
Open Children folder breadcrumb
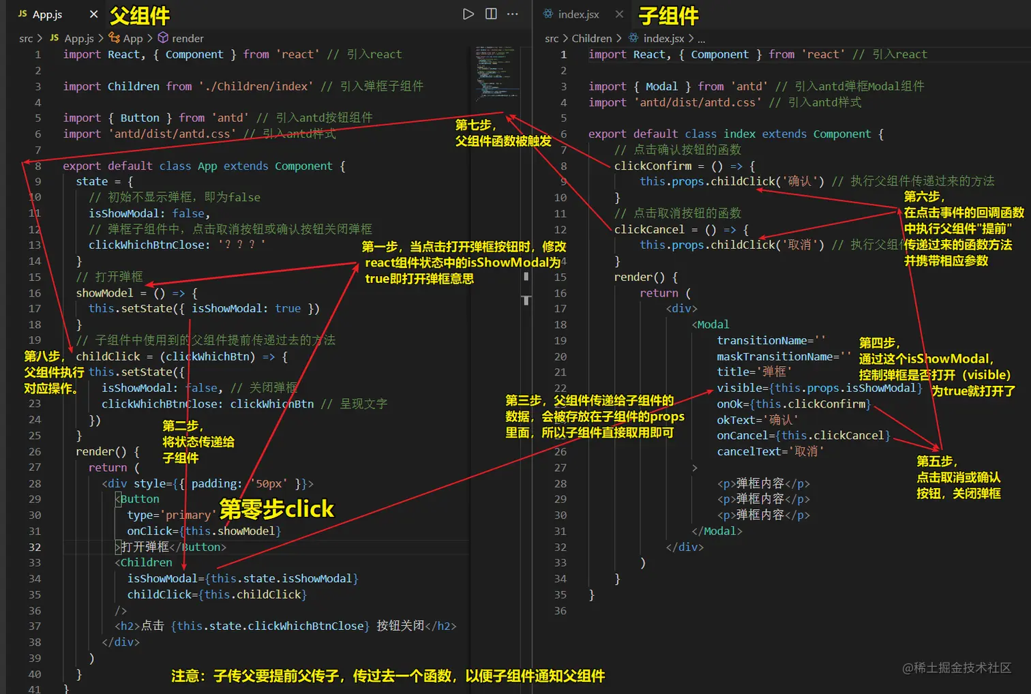(592, 38)
